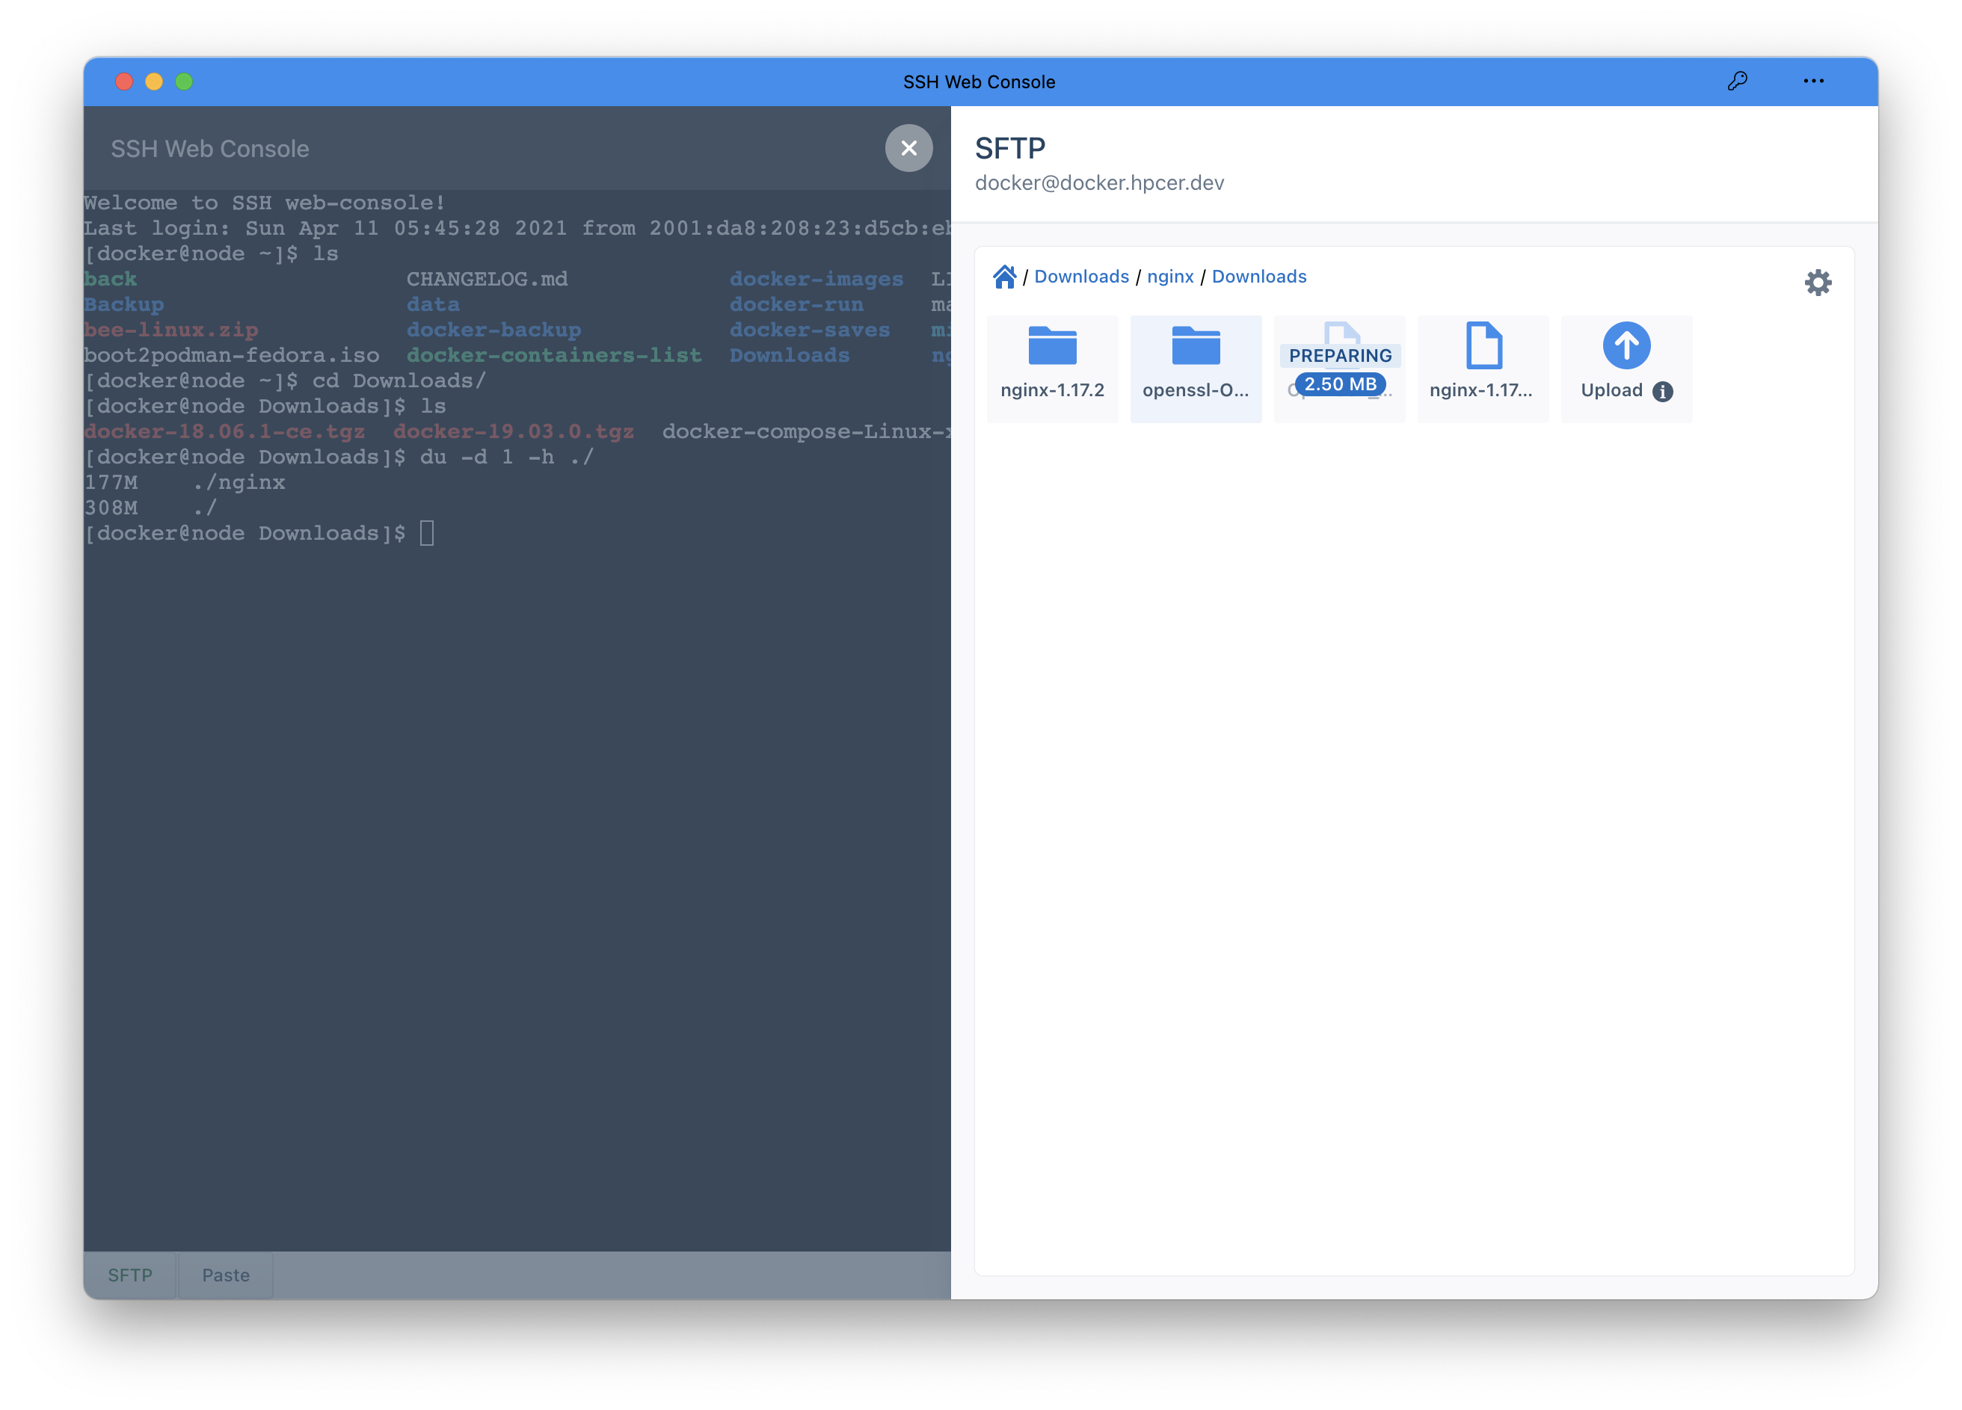Switch to the SFTP bottom tab
This screenshot has height=1410, width=1962.
tap(130, 1275)
